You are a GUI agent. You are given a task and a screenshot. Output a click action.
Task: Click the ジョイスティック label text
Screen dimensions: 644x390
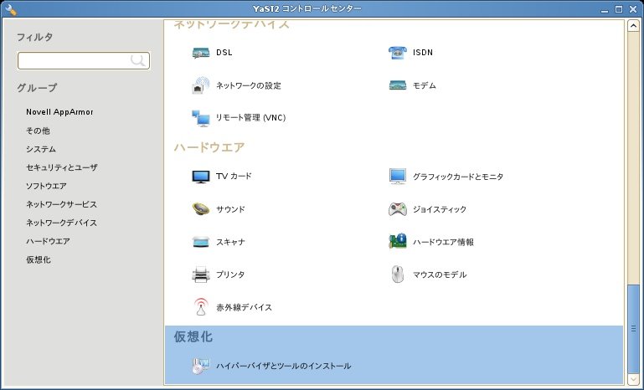click(440, 209)
